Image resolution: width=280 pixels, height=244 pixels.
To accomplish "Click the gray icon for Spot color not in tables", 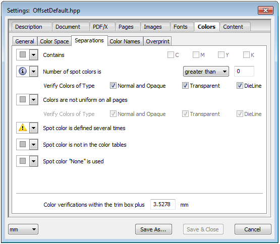I will pyautogui.click(x=23, y=144).
